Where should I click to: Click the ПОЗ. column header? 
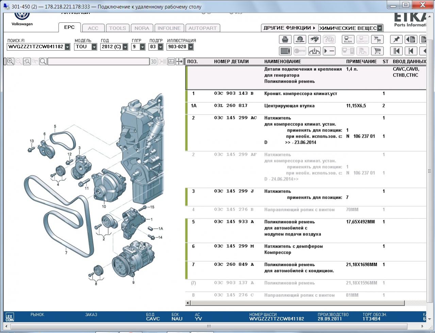tap(193, 62)
